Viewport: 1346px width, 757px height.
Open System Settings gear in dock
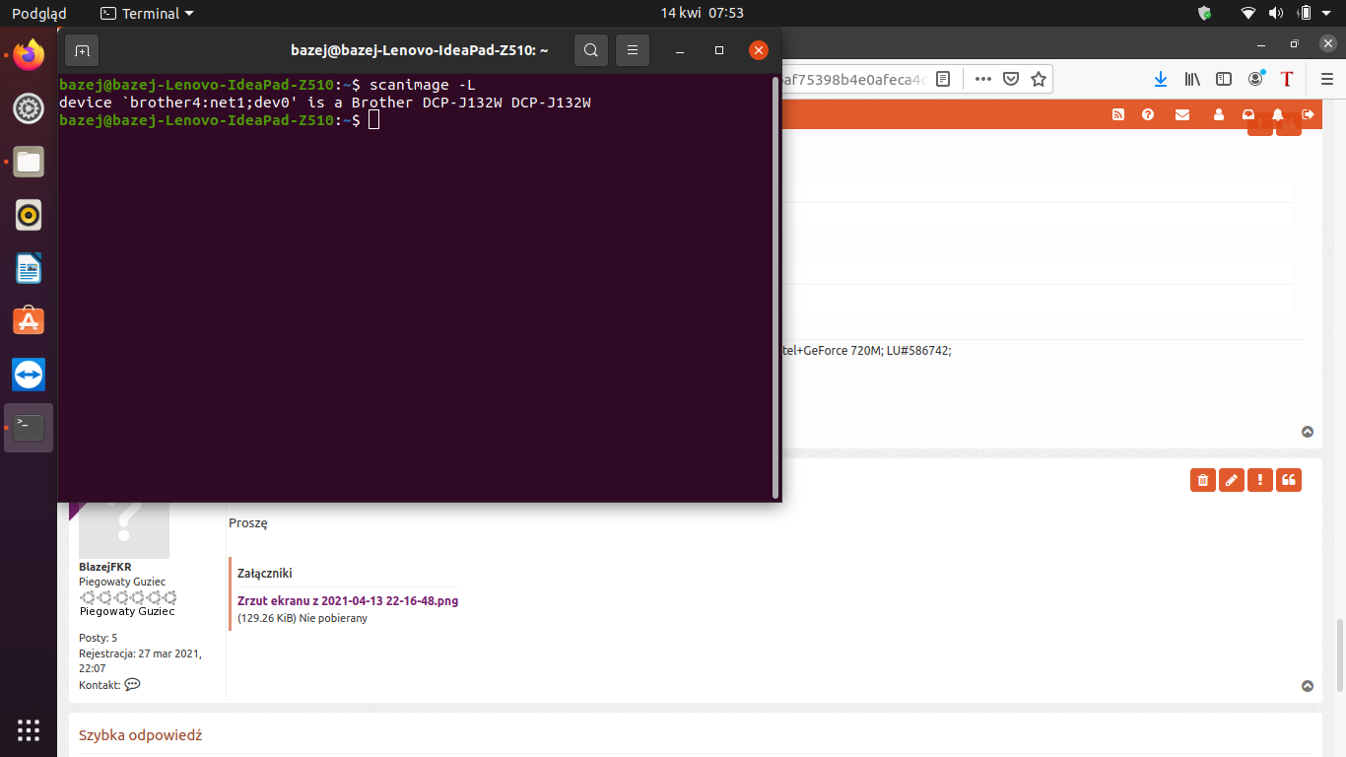[29, 108]
